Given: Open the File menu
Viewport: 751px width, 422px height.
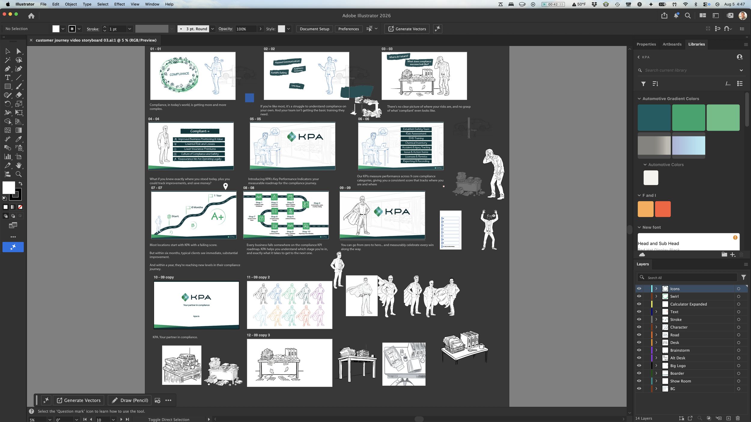Looking at the screenshot, I should [43, 4].
